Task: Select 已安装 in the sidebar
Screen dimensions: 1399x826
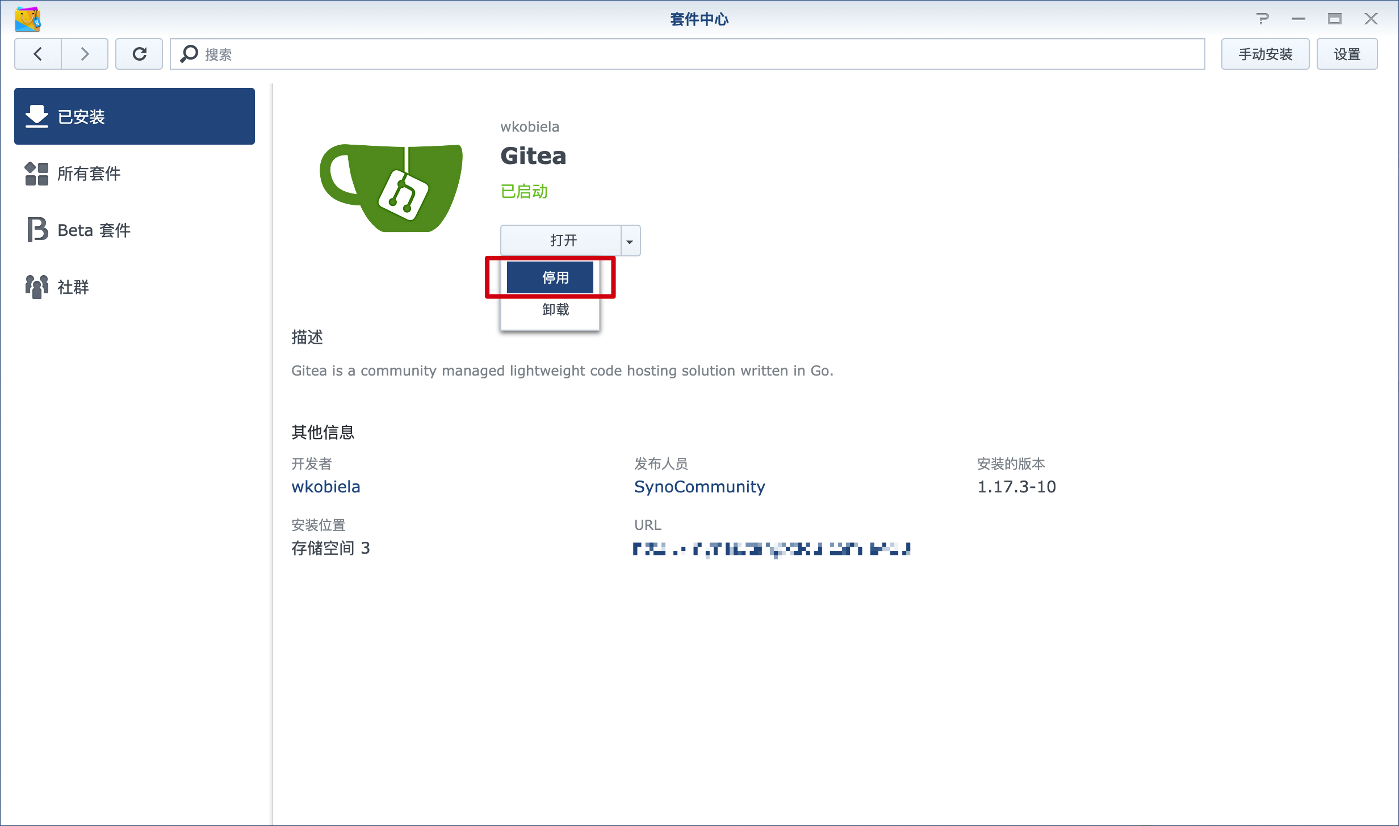Action: tap(135, 116)
